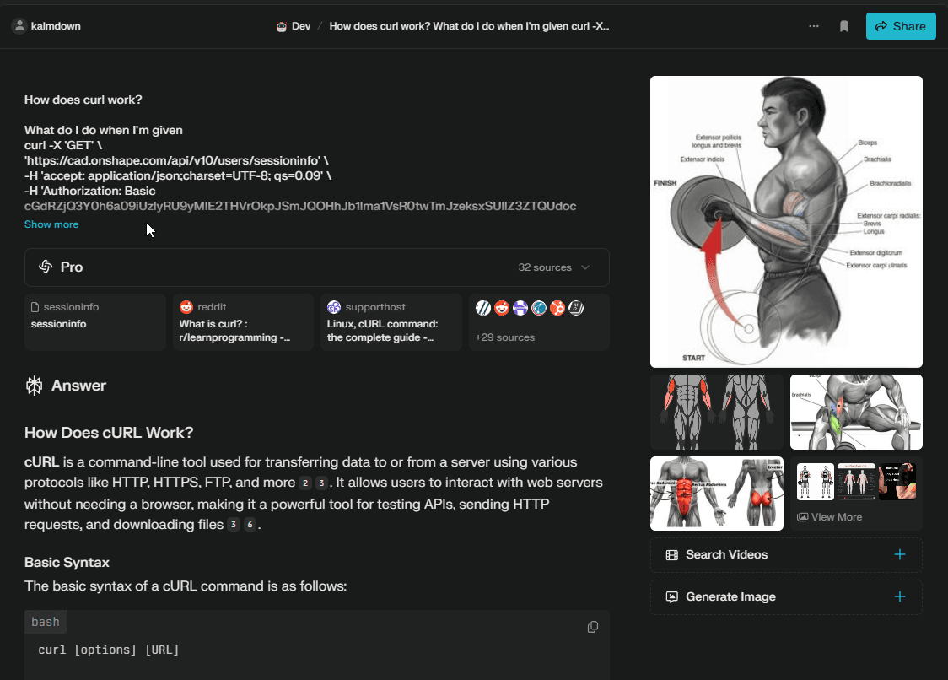Open the Reddit r/learnprogramming source
The height and width of the screenshot is (680, 948).
(243, 322)
